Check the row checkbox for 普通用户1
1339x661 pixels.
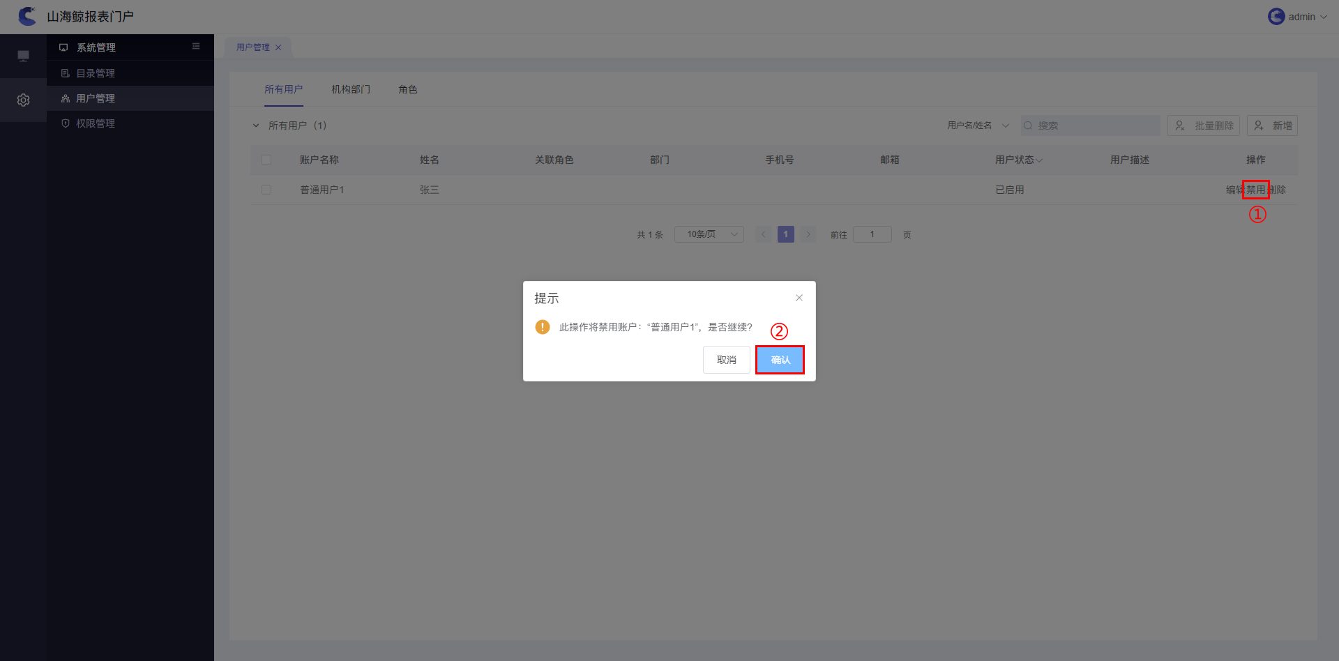pos(266,190)
